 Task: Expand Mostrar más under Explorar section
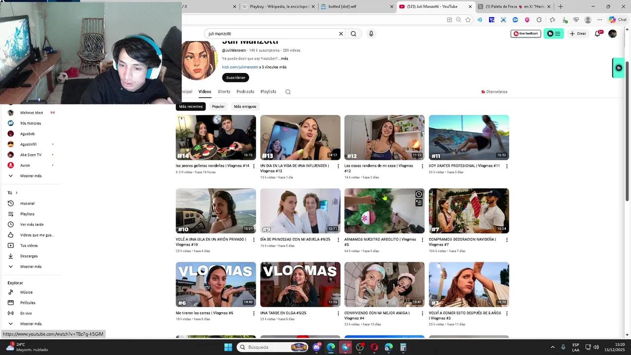[x=31, y=324]
